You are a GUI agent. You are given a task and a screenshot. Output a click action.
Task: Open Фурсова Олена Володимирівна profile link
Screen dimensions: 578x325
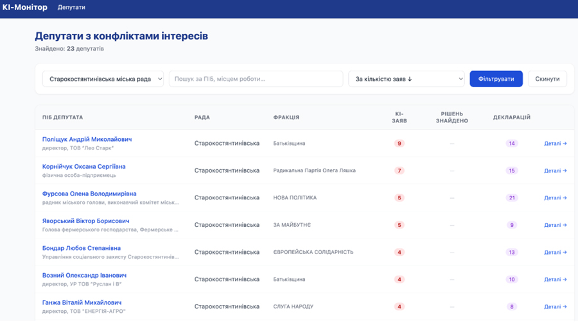89,194
